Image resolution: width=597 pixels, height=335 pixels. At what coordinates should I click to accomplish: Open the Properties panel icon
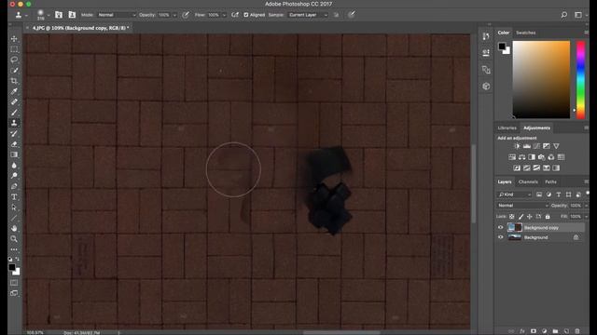pos(486,53)
